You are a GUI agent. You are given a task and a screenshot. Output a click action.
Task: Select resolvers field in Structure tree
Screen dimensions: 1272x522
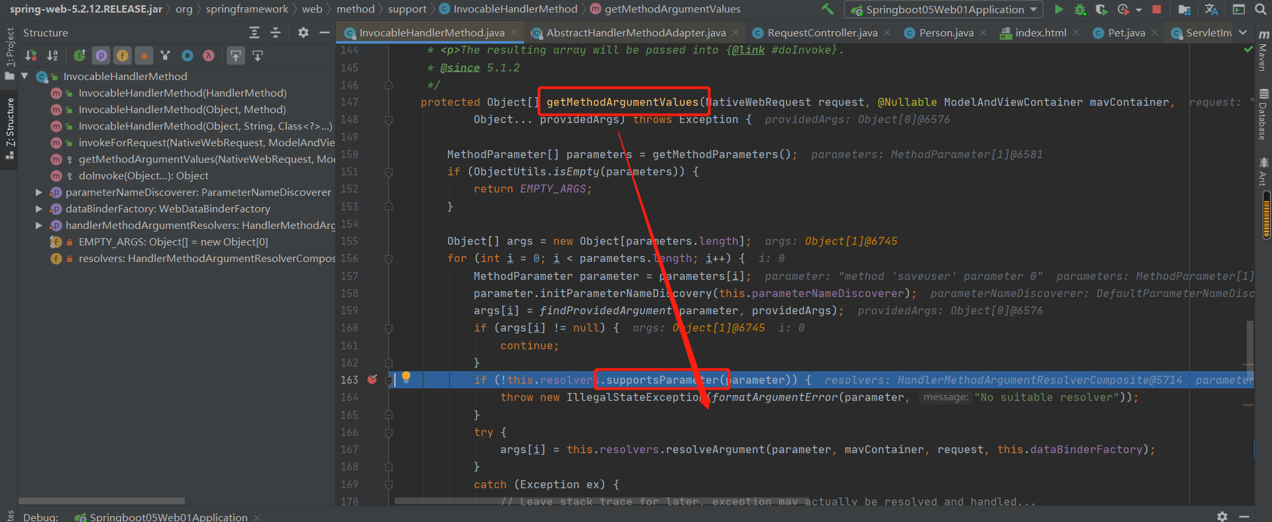coord(207,259)
